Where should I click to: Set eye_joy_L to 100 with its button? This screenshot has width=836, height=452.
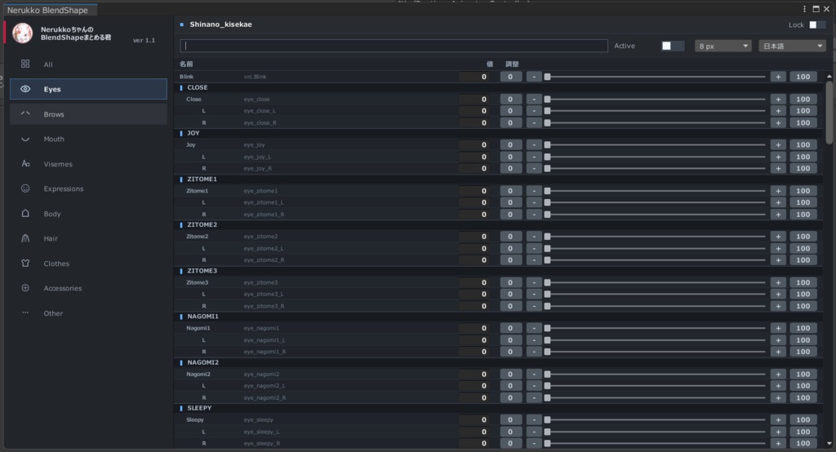point(803,157)
